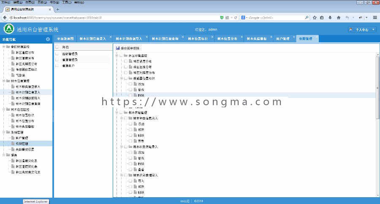Open 树木种类信息录入 in the sidebar

point(28,87)
